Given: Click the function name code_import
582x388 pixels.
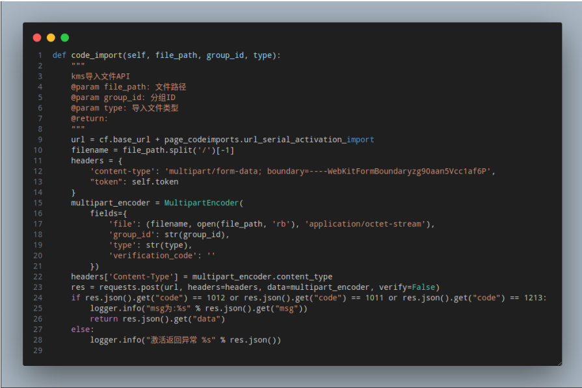Looking at the screenshot, I should tap(97, 55).
